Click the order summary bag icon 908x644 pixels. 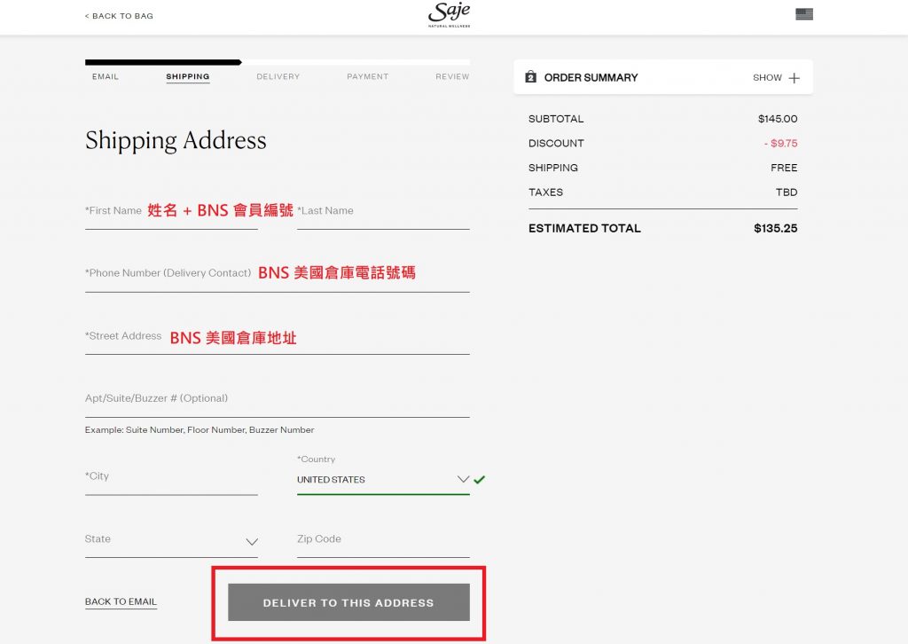(x=530, y=77)
